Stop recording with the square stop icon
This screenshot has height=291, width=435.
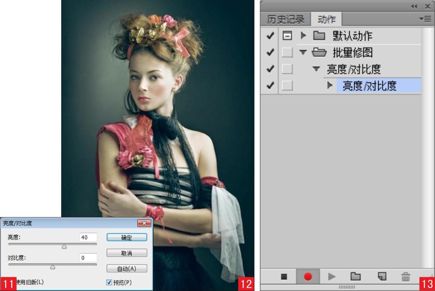(284, 277)
